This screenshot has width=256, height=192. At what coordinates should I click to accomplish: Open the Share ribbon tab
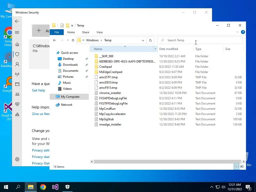tap(85, 32)
